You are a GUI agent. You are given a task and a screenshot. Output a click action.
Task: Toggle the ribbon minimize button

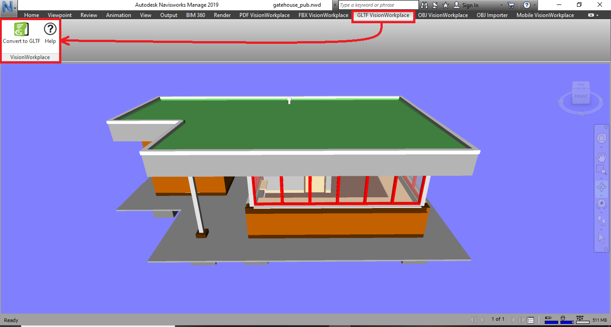[x=591, y=15]
